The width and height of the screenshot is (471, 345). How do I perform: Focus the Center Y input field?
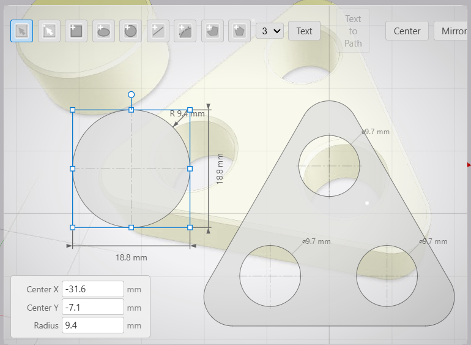pyautogui.click(x=93, y=307)
